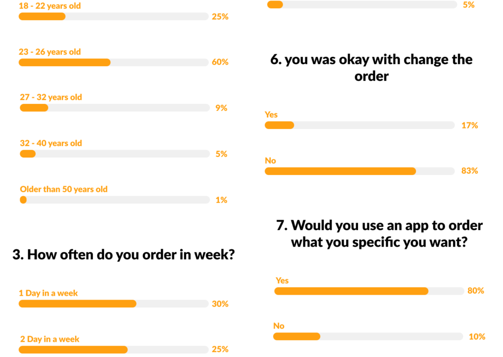The image size is (503, 357).
Task: Click the 1 Day in a week label
Action: point(49,293)
